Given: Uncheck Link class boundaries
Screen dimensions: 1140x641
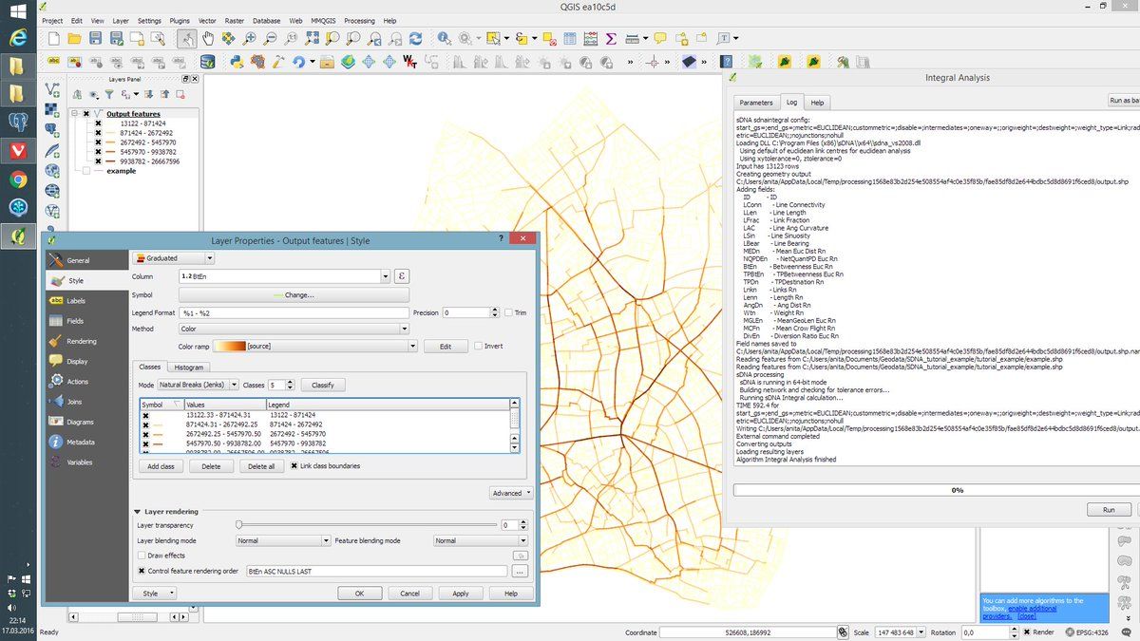Looking at the screenshot, I should (294, 466).
